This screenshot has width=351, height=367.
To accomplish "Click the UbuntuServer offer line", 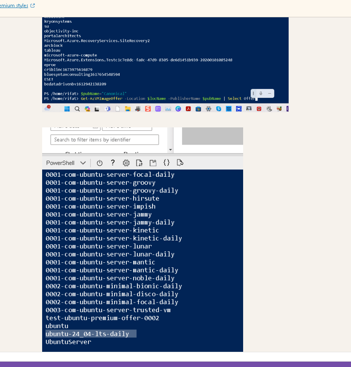I will [68, 342].
